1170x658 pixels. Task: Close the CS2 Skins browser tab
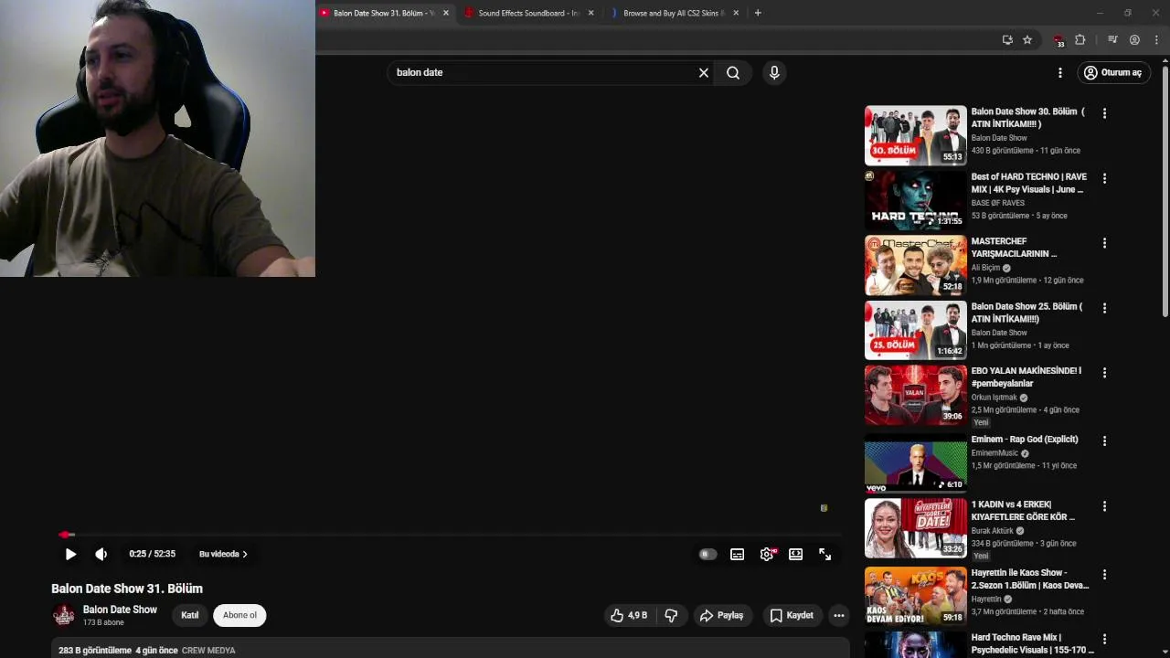click(x=735, y=13)
